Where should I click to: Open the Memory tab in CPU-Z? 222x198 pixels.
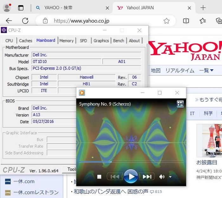pos(67,41)
